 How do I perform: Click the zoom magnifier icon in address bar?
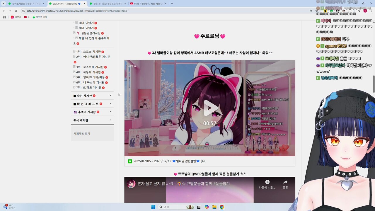(311, 11)
